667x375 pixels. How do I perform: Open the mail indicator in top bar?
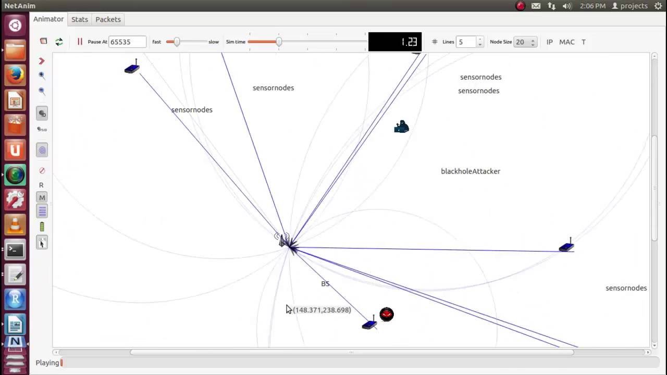pos(536,6)
